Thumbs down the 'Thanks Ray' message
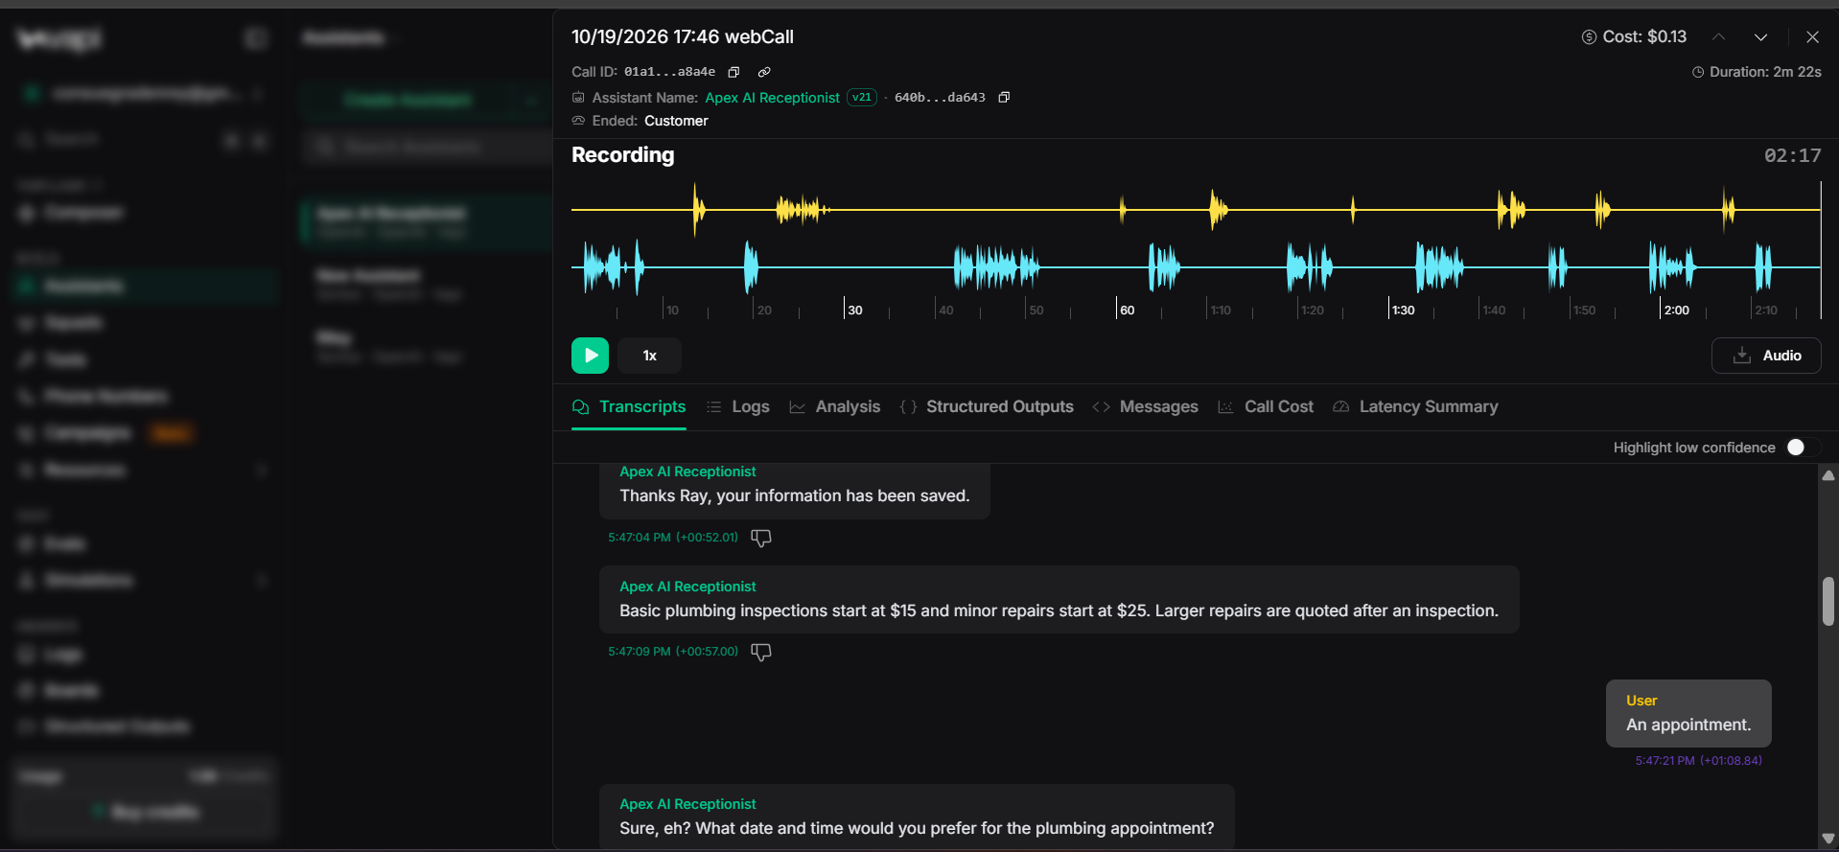 (x=761, y=538)
